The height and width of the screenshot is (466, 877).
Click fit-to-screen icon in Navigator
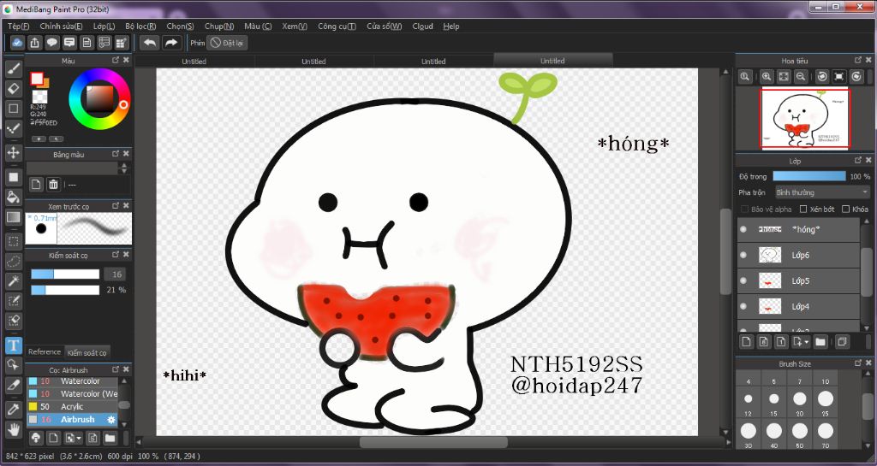coord(784,76)
